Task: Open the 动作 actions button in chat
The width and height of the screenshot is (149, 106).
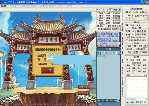Action: coord(103,100)
